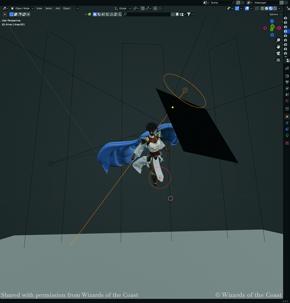
Task: Toggle perspective/orthographic grid icon
Action: point(278,60)
